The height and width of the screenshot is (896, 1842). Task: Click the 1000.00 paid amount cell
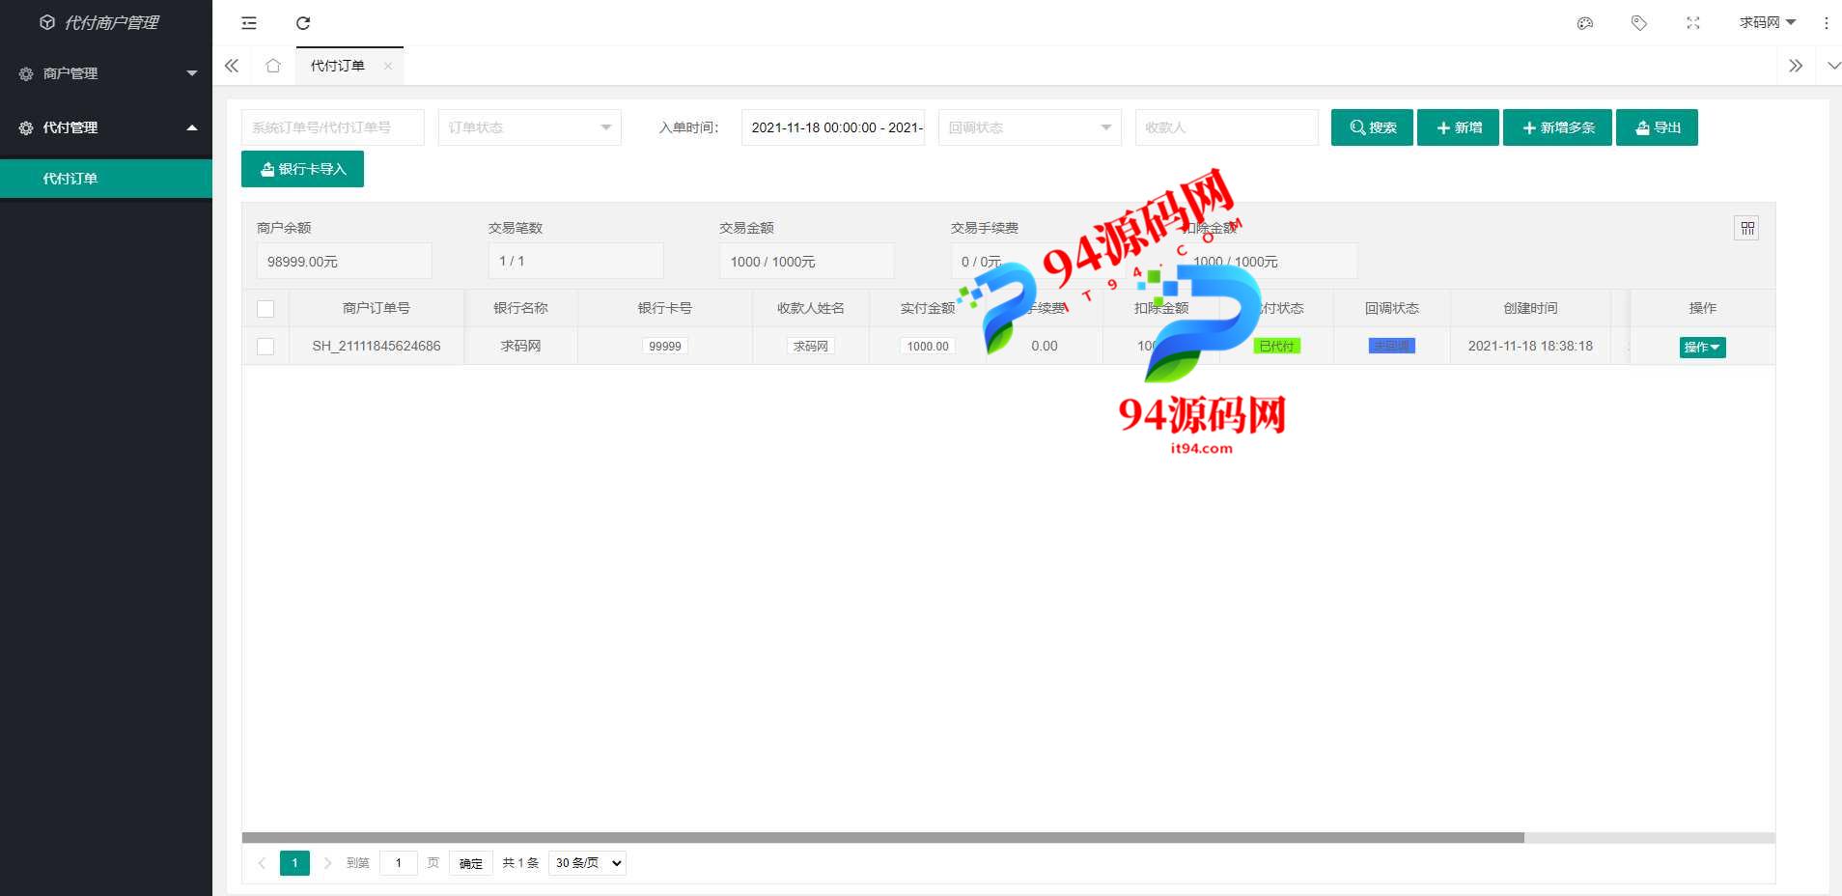pyautogui.click(x=928, y=346)
